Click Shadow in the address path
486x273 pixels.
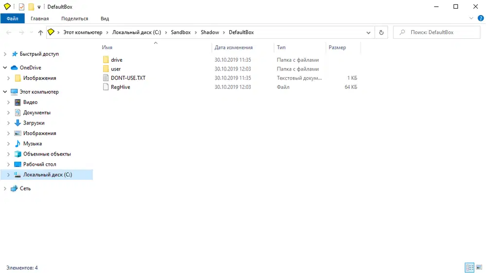pos(210,32)
